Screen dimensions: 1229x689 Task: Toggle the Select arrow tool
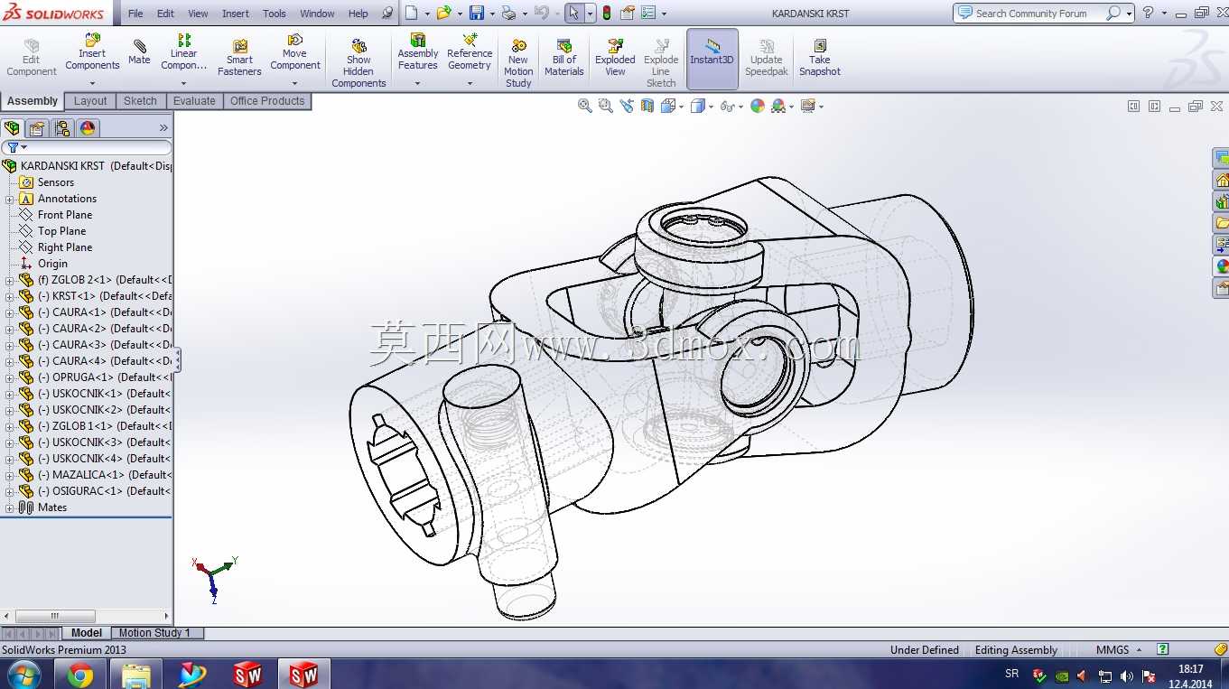coord(573,13)
